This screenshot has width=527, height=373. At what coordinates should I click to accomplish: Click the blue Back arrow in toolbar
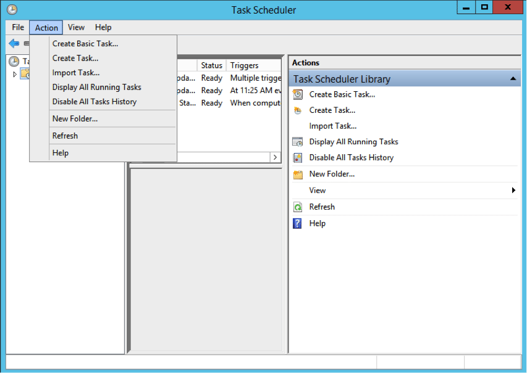pyautogui.click(x=14, y=43)
